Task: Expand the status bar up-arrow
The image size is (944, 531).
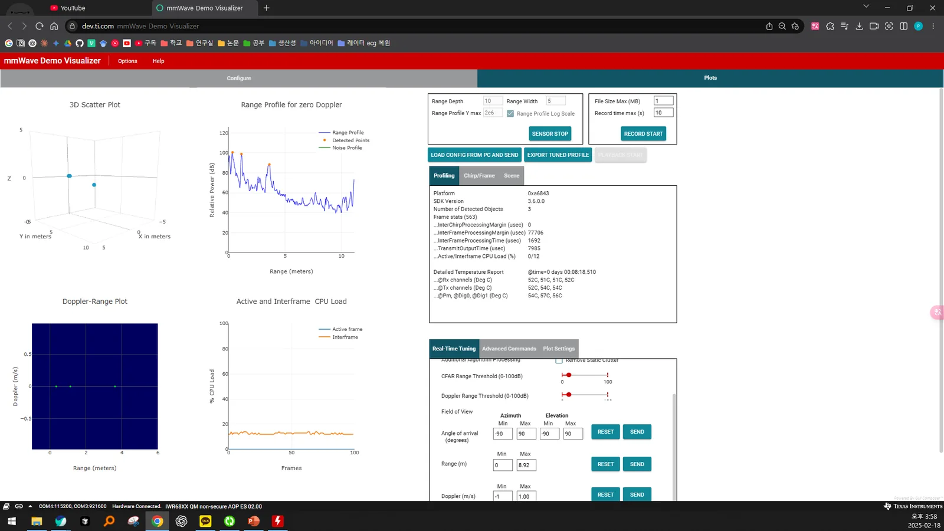Action: [x=30, y=506]
